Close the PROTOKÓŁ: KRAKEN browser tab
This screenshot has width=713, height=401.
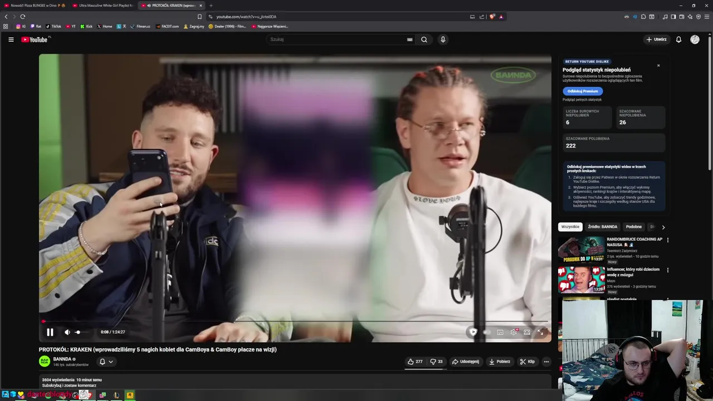(201, 6)
